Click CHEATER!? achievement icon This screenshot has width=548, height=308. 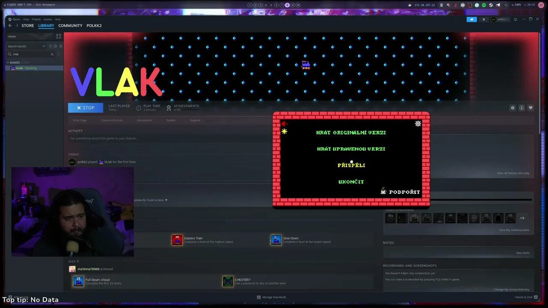click(228, 281)
